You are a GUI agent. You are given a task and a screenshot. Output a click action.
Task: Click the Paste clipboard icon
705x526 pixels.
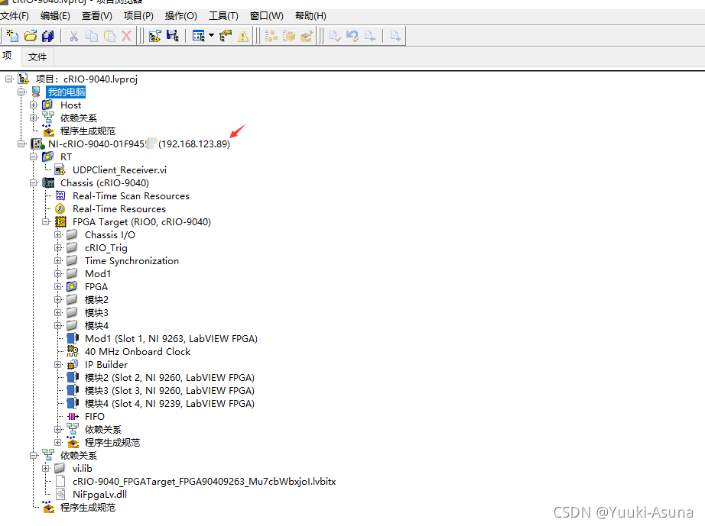coord(109,36)
